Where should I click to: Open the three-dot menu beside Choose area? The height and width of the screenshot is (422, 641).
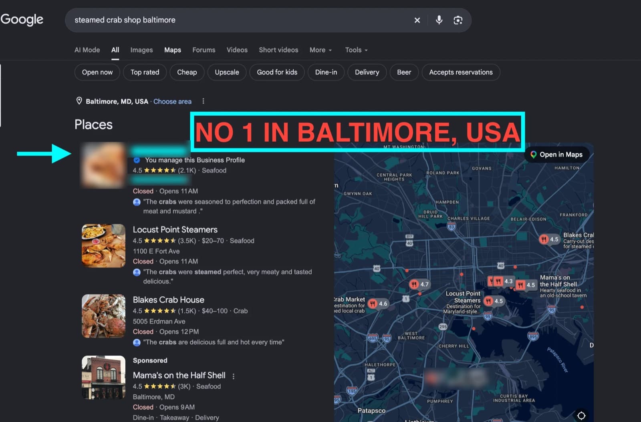203,101
